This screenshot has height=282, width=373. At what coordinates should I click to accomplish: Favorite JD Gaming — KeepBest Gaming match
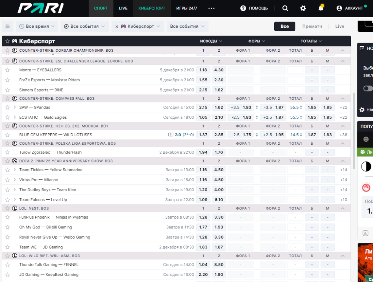[x=7, y=274]
